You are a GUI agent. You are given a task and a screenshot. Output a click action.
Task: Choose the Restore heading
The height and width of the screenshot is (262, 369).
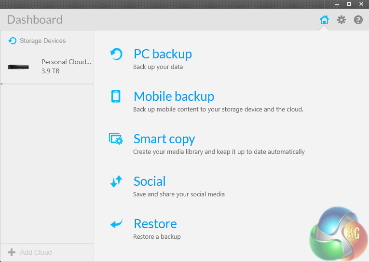pos(155,224)
